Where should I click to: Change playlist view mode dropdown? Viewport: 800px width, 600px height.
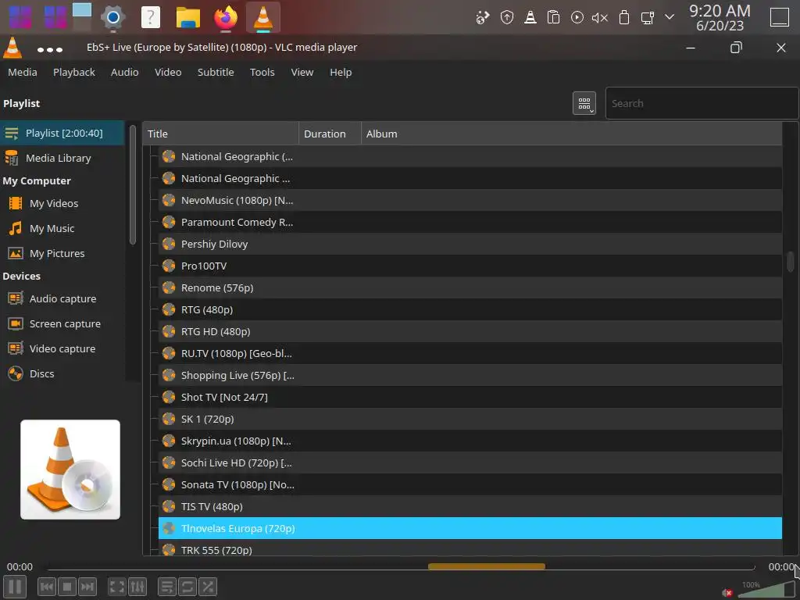(x=584, y=104)
